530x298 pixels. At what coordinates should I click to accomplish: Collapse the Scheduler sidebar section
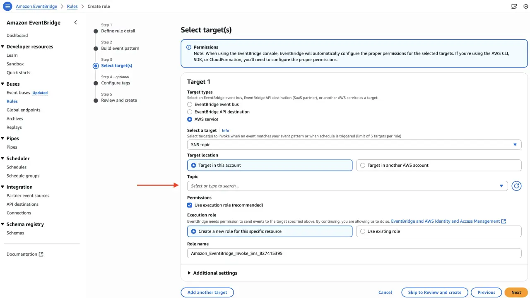pos(3,159)
